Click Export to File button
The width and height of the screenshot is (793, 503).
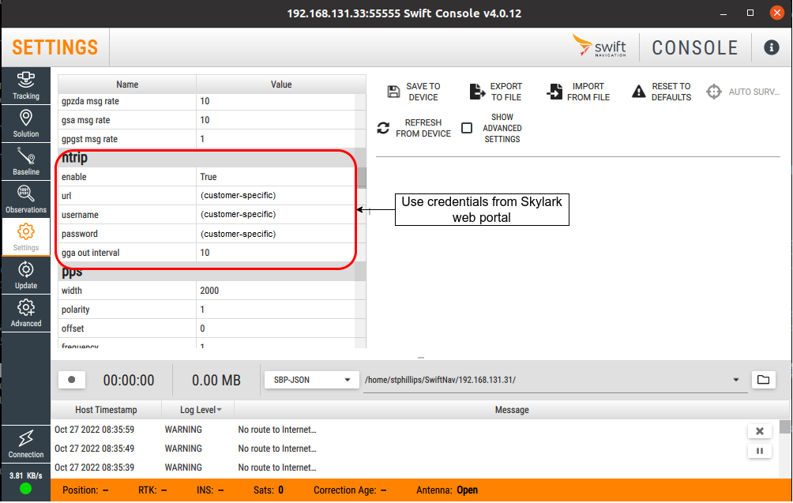point(496,92)
